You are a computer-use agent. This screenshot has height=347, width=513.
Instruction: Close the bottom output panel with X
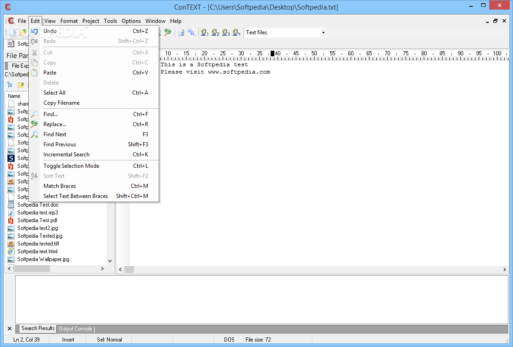point(10,329)
